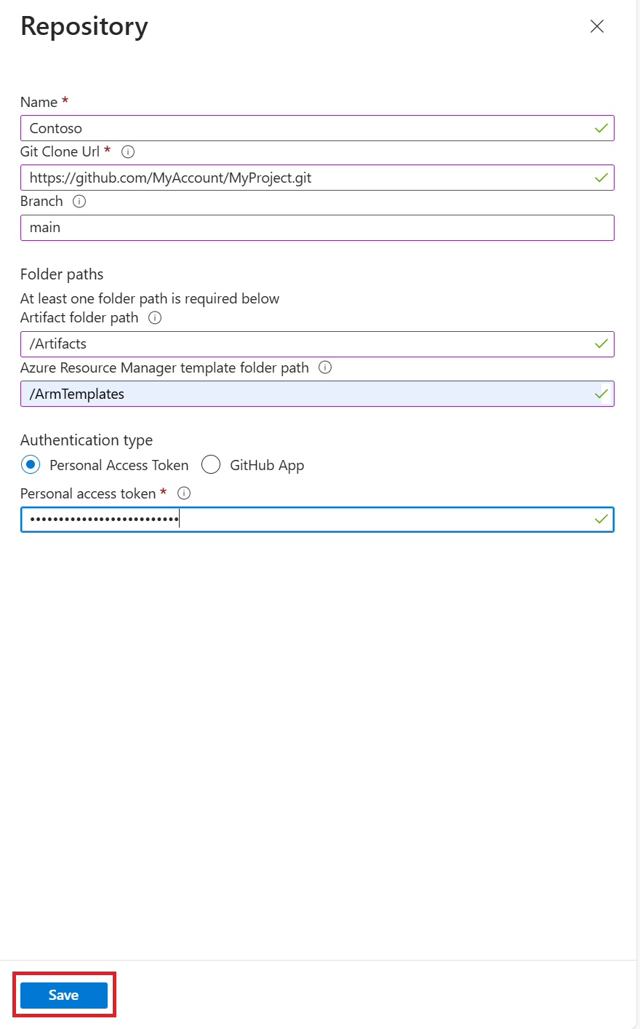Click the Personal access token info icon
Viewport: 640px width, 1029px height.
click(x=184, y=493)
